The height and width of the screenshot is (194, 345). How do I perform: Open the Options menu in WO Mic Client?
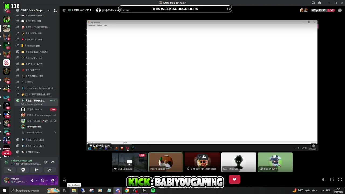point(99,25)
